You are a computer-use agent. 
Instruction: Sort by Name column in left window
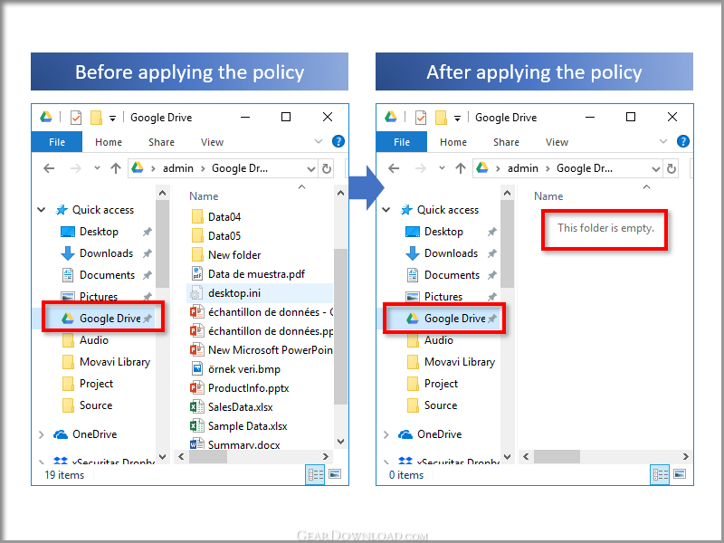click(x=203, y=196)
